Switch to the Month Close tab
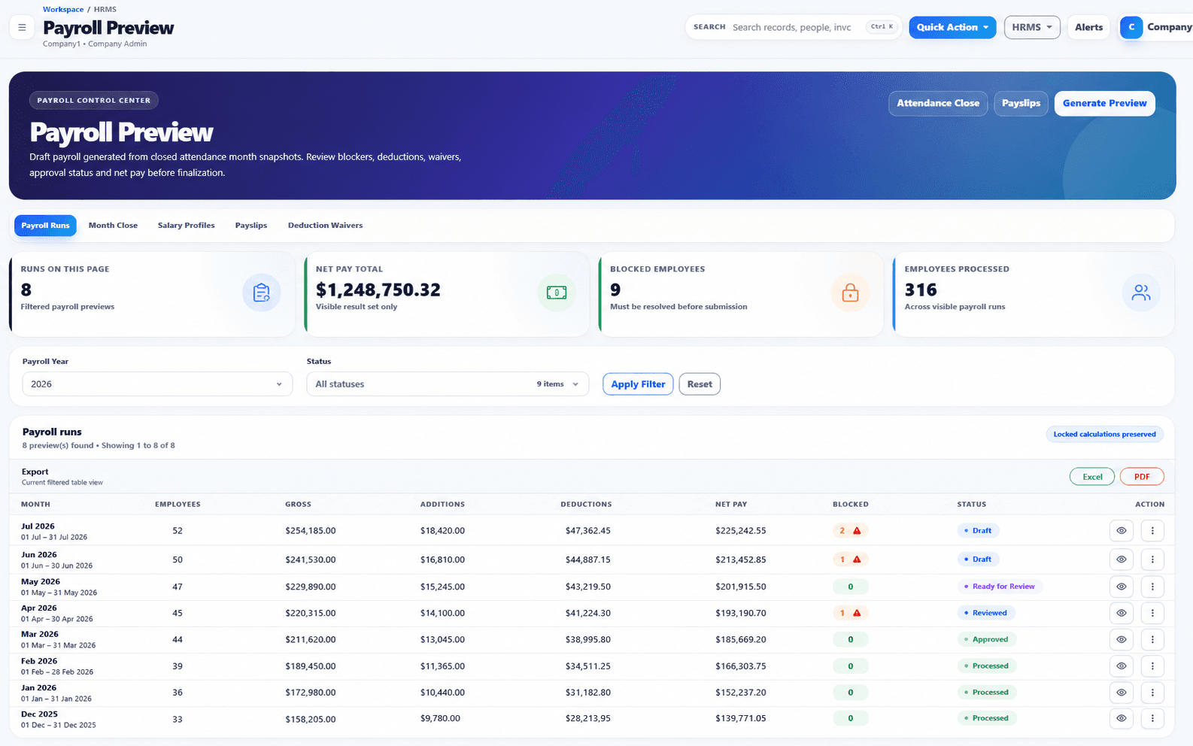Viewport: 1193px width, 746px height. [113, 226]
